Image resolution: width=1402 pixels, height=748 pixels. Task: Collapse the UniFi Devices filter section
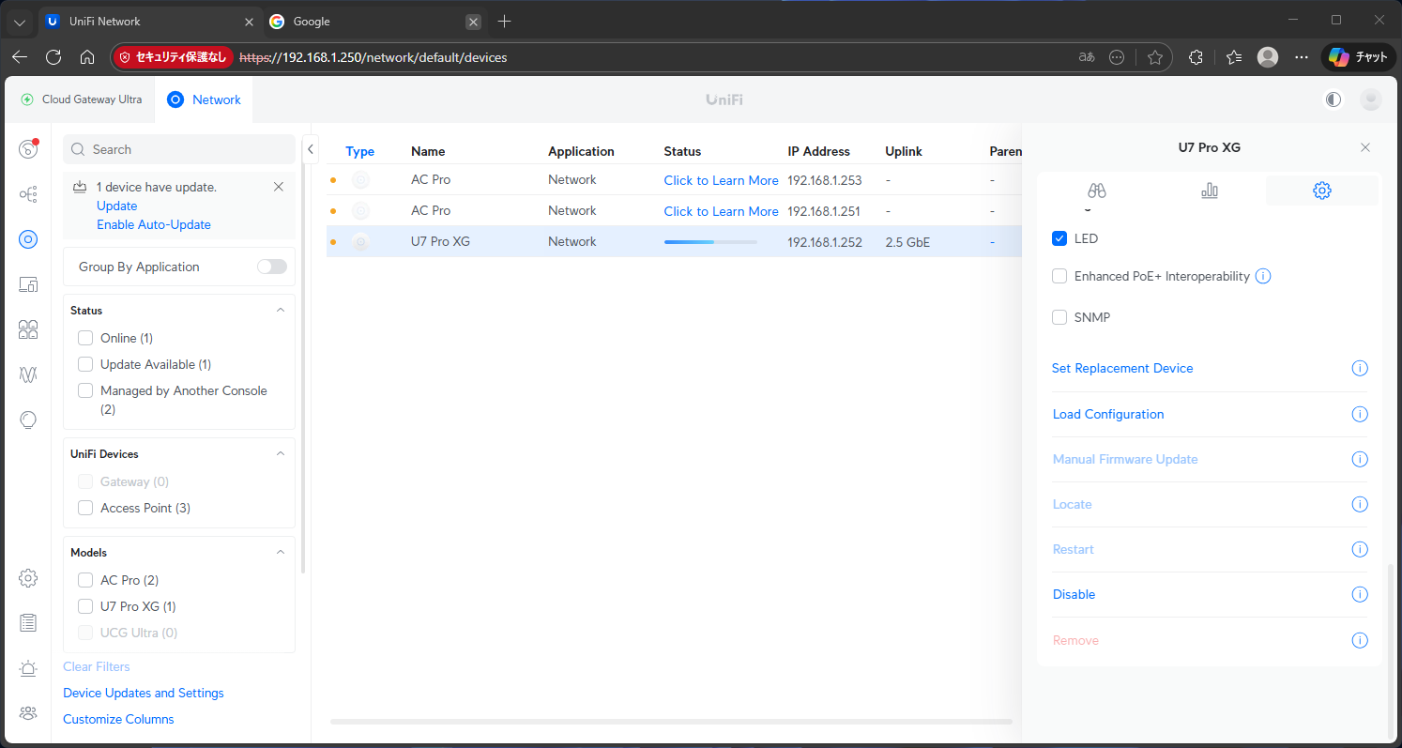click(280, 453)
